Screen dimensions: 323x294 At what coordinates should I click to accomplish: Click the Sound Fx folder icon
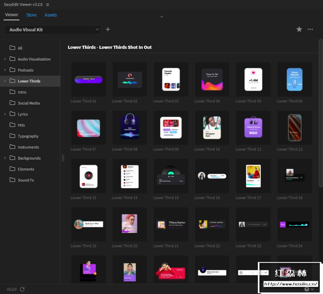(12, 180)
